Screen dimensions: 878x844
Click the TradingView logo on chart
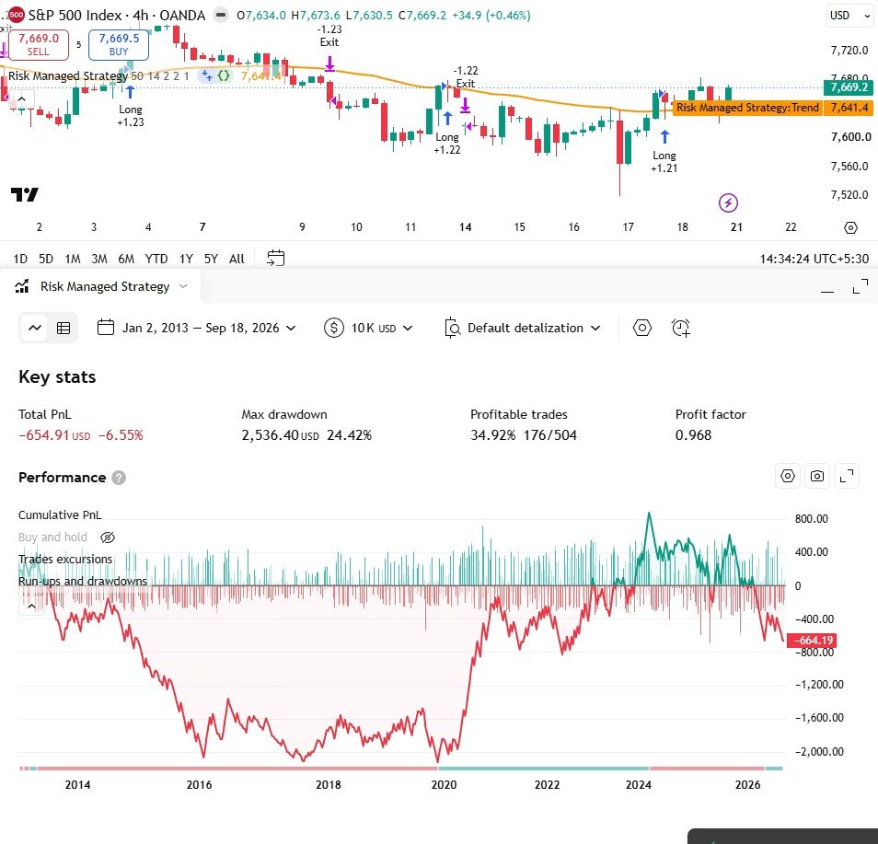(25, 194)
